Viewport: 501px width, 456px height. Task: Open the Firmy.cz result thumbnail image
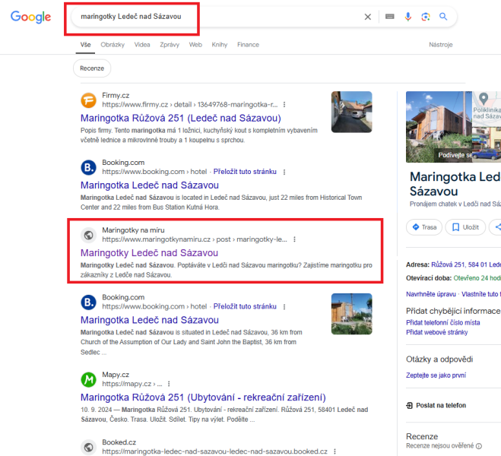351,112
